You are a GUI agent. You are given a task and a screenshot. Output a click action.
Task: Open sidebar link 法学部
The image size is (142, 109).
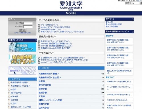click(x=14, y=89)
